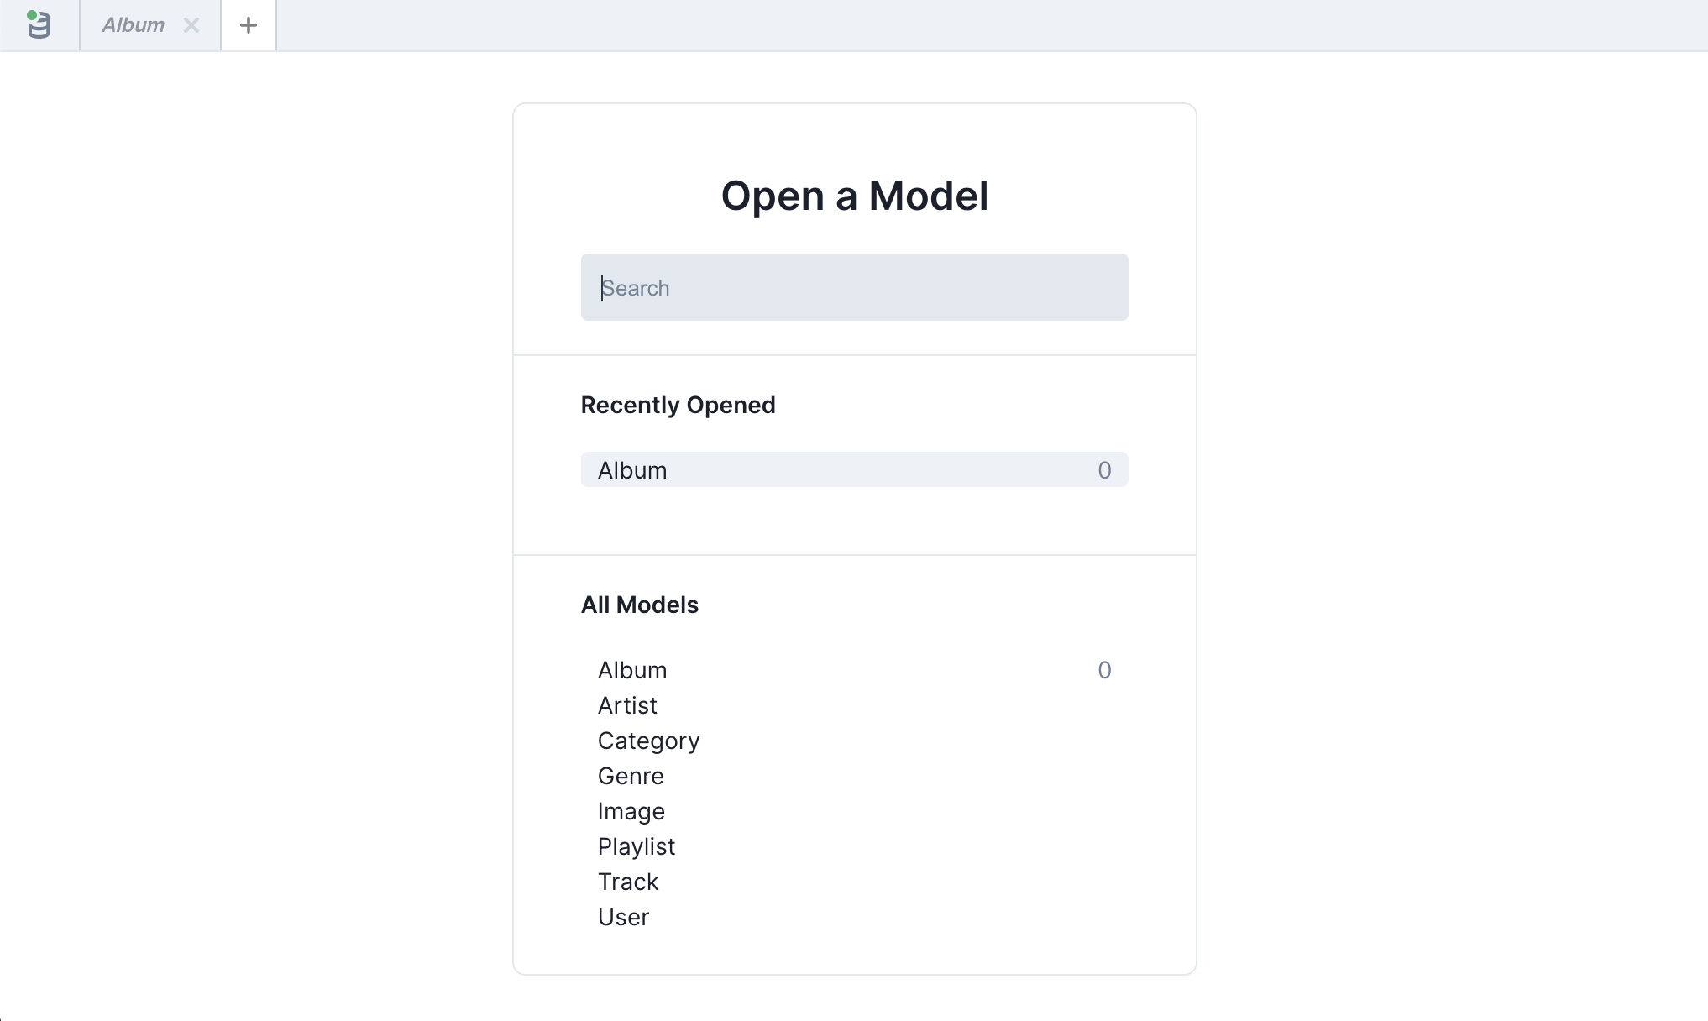Open the Category model

click(x=648, y=741)
